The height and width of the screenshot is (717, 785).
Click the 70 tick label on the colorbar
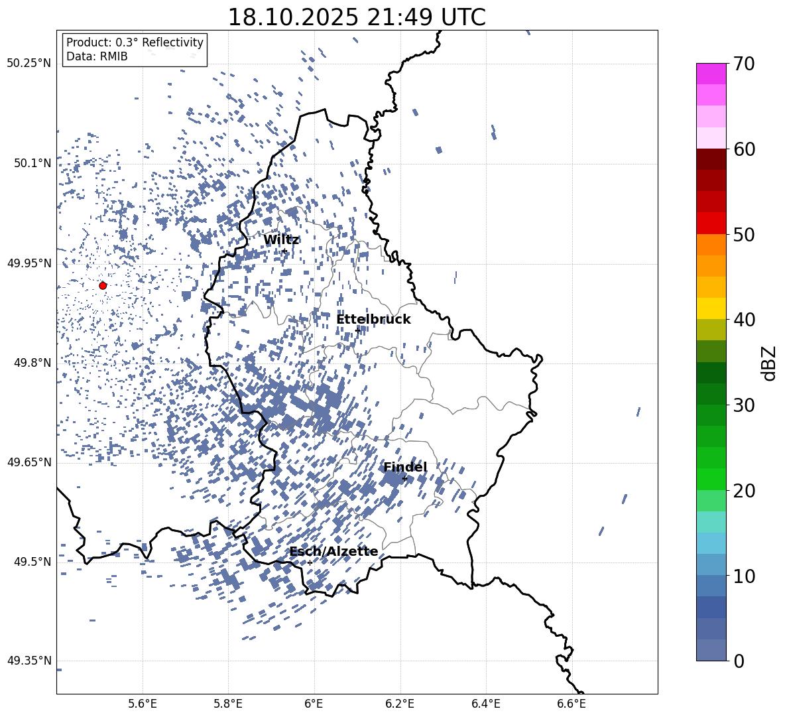(745, 64)
